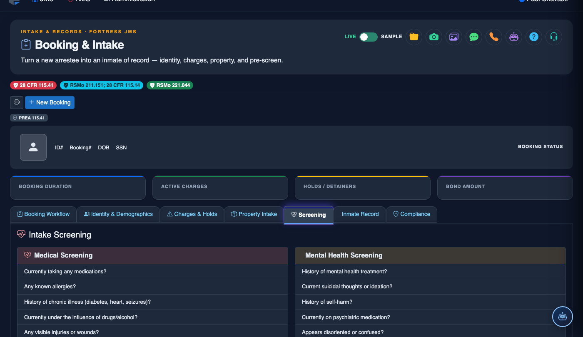The image size is (583, 337).
Task: Click the Medical Screening section header
Action: pyautogui.click(x=152, y=255)
